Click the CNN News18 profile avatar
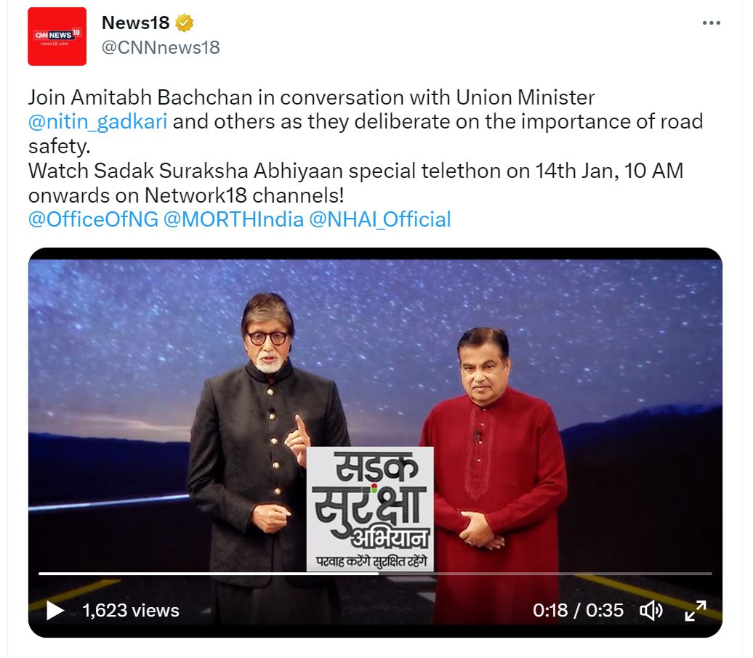This screenshot has width=753, height=658. tap(57, 36)
